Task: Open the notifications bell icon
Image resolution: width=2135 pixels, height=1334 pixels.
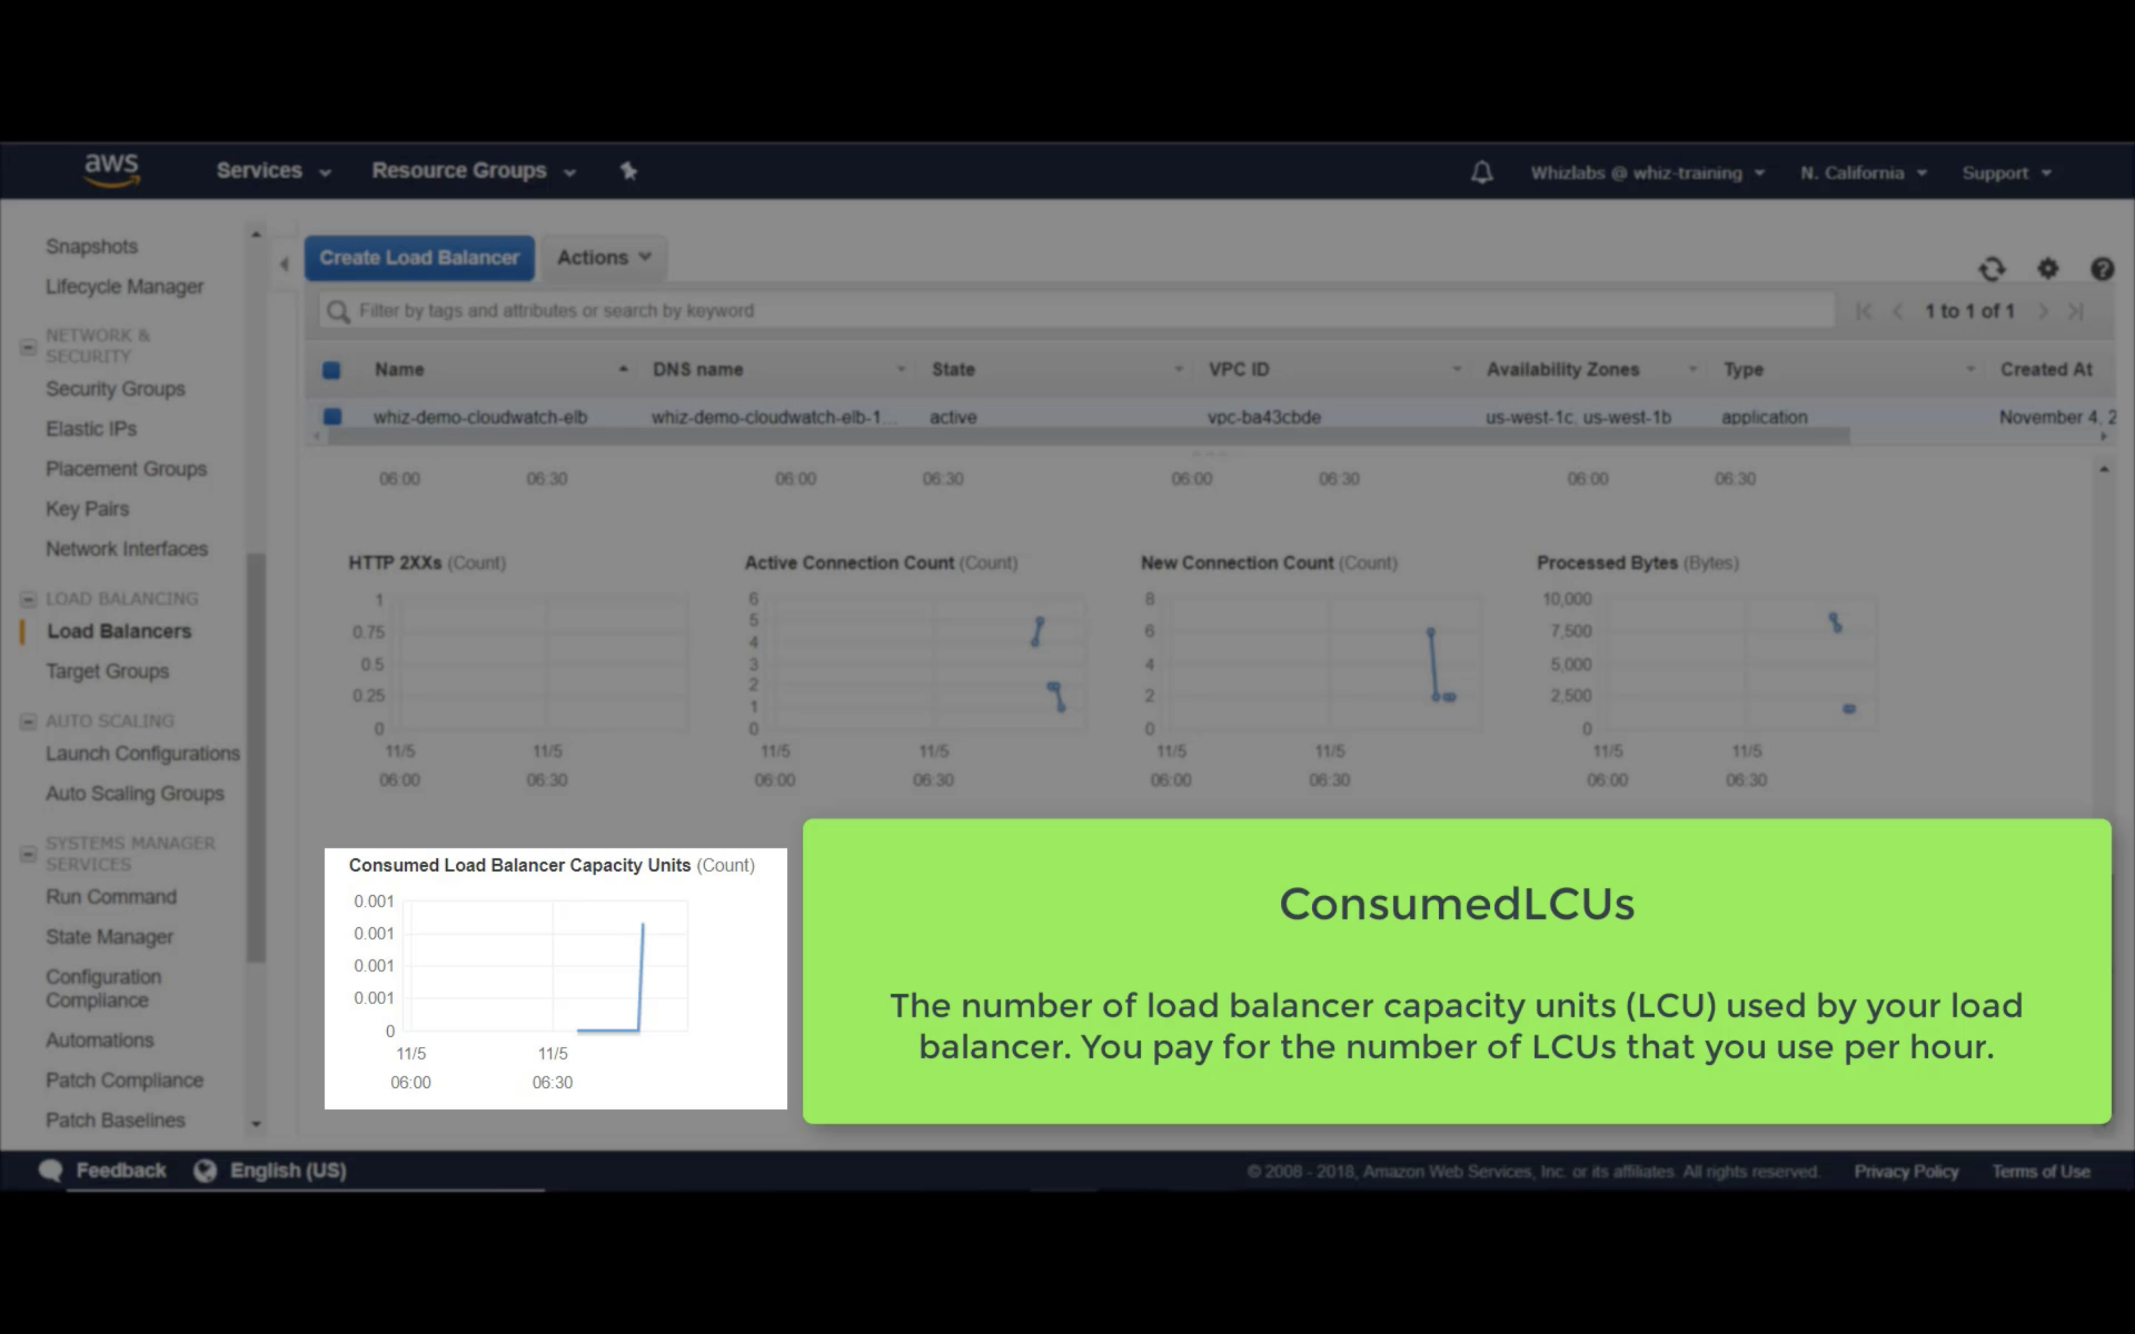Action: (1482, 172)
